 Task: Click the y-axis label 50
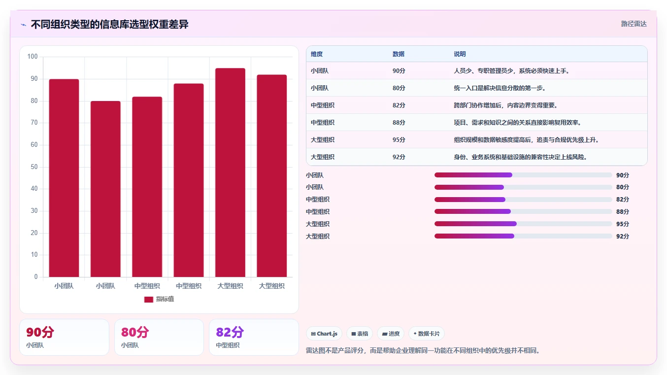click(x=34, y=167)
